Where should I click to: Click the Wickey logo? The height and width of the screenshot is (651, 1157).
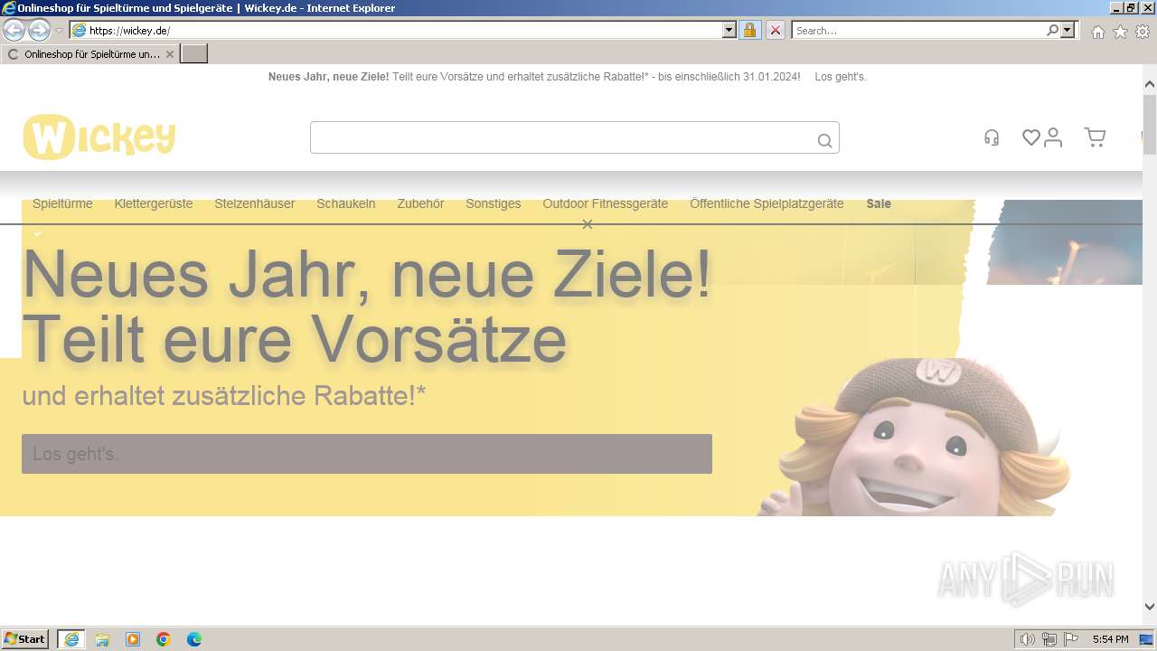99,137
